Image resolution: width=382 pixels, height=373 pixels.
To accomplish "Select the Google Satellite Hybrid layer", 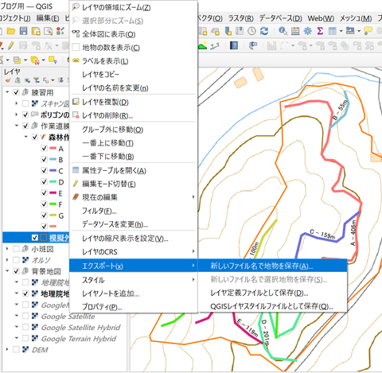I will pyautogui.click(x=80, y=328).
